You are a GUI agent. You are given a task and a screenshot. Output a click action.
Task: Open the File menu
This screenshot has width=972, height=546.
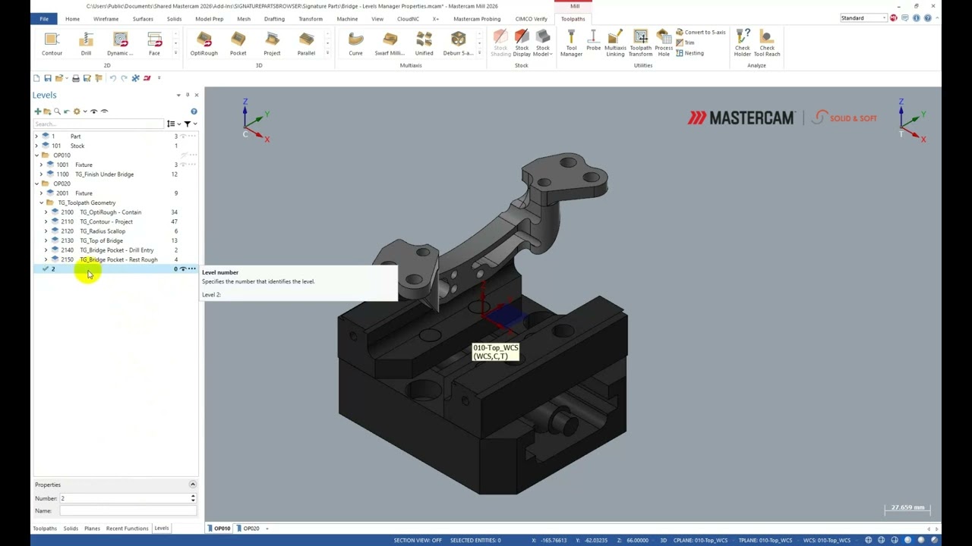(44, 18)
